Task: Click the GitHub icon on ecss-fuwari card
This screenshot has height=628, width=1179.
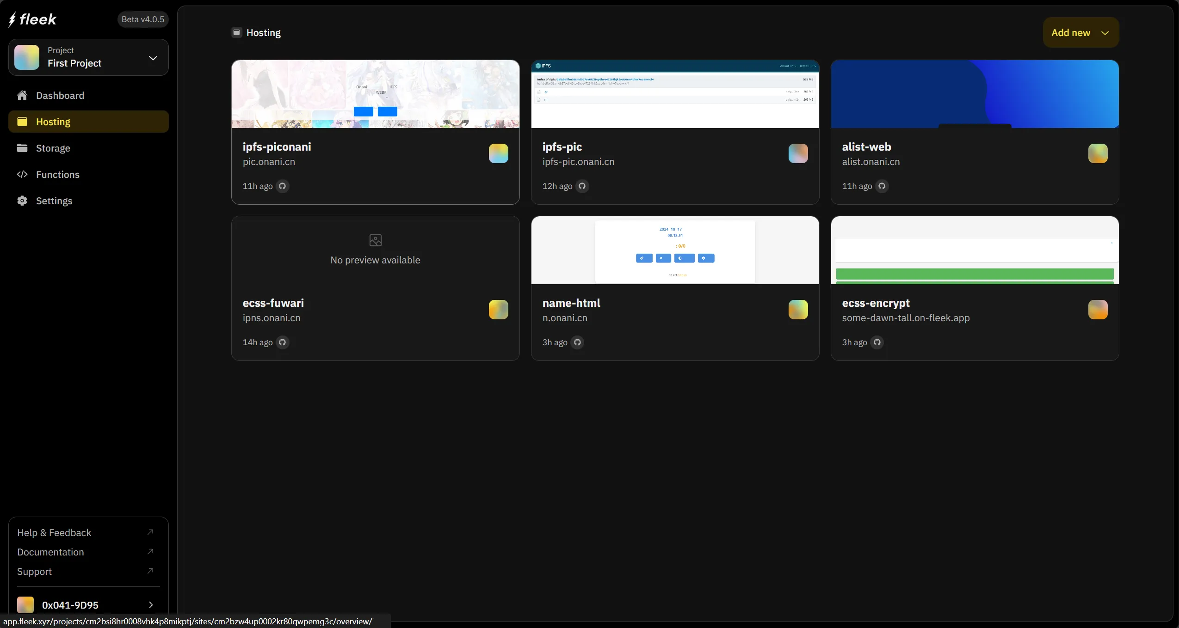Action: point(283,342)
